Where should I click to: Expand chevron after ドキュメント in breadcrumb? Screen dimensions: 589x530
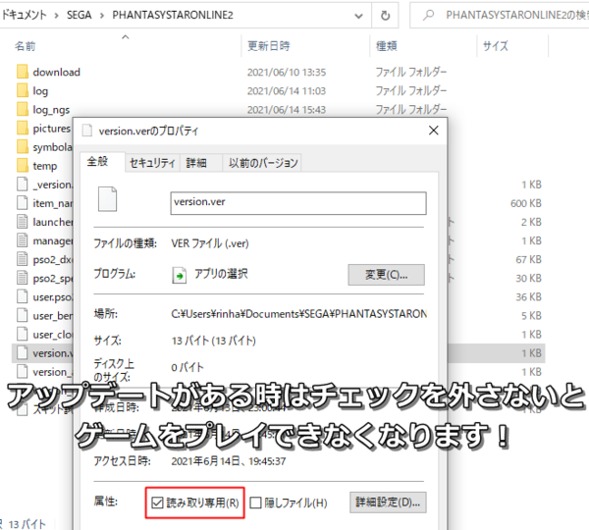[x=56, y=16]
